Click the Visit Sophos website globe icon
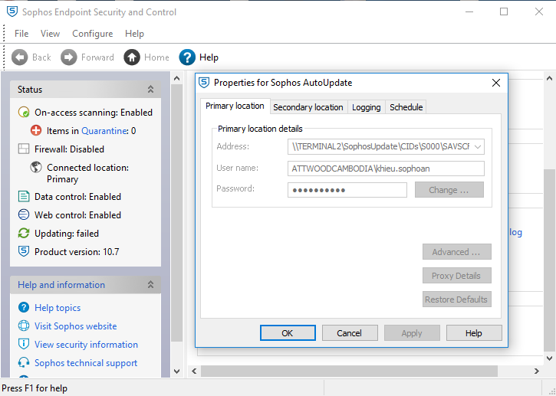Image resolution: width=556 pixels, height=396 pixels. point(24,326)
